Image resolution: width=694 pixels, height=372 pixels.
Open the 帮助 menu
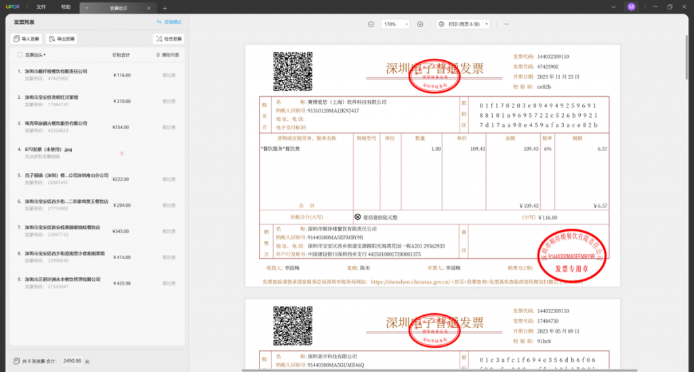[x=66, y=7]
